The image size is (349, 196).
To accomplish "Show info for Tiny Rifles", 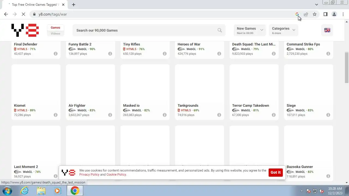I will coord(165,54).
